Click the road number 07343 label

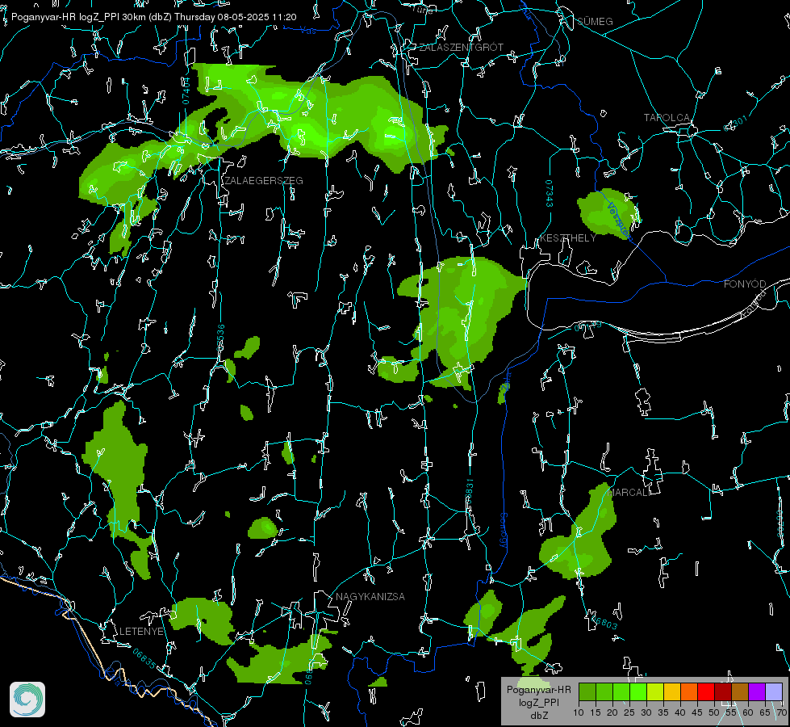[x=550, y=194]
